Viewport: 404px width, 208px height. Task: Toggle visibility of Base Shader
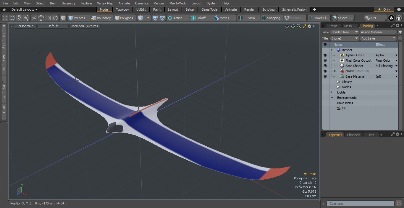325,66
